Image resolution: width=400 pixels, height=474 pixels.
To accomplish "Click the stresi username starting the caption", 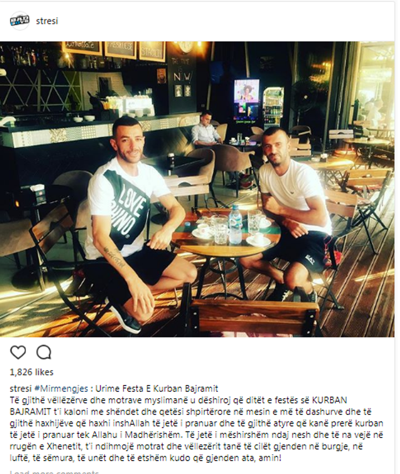I will tap(20, 388).
